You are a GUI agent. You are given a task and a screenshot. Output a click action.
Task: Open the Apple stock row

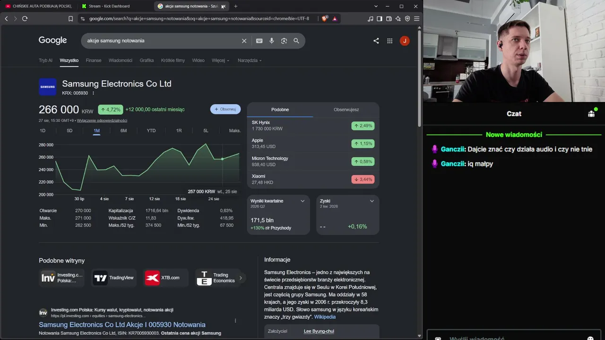pyautogui.click(x=313, y=144)
